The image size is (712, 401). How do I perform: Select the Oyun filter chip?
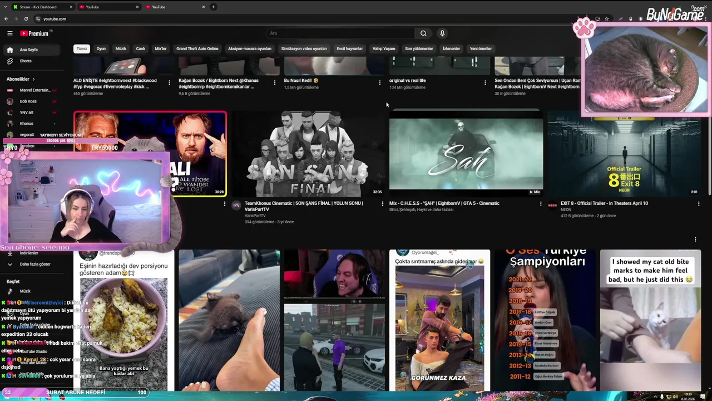coord(101,48)
